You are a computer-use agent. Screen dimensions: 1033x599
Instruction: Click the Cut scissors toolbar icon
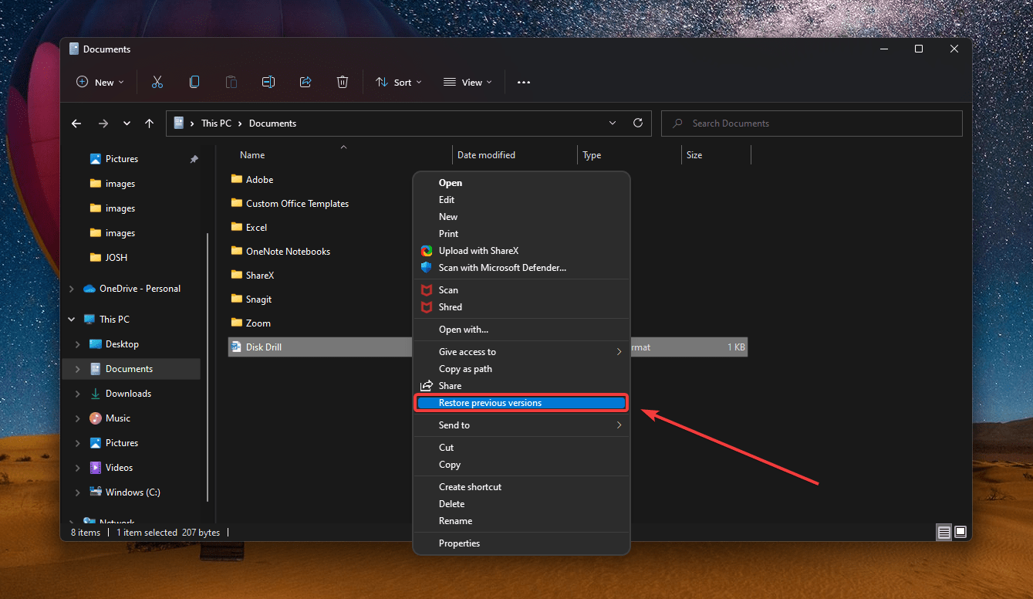coord(157,82)
